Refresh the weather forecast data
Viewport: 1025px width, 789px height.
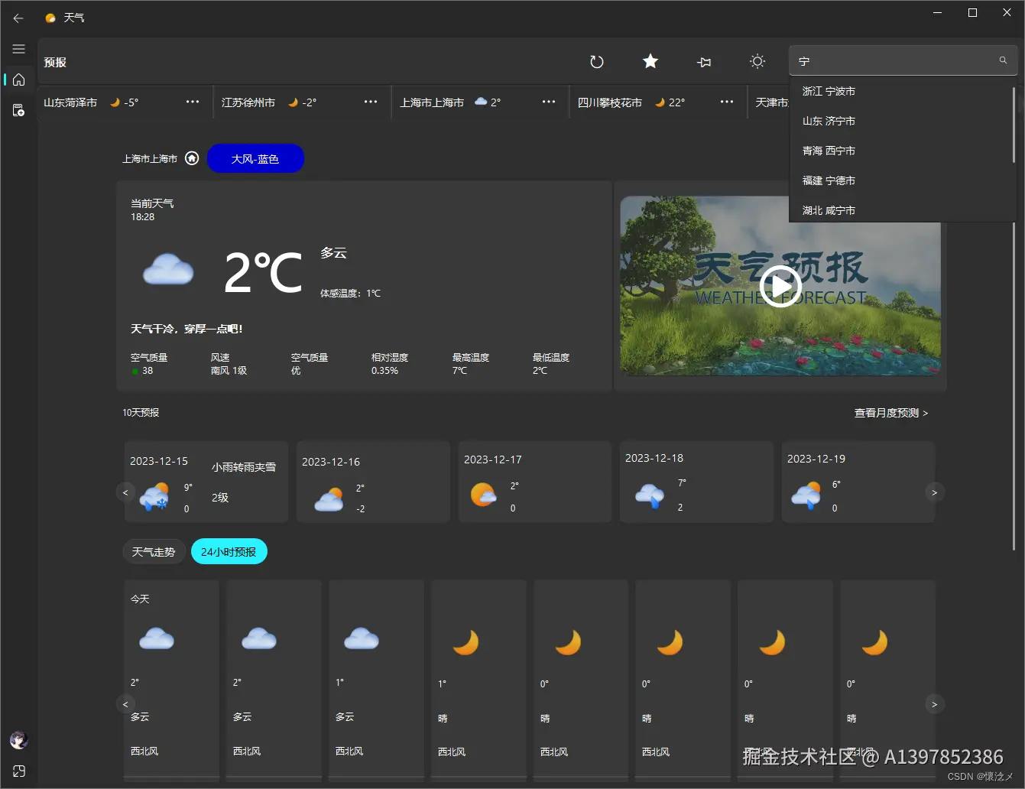(x=597, y=61)
